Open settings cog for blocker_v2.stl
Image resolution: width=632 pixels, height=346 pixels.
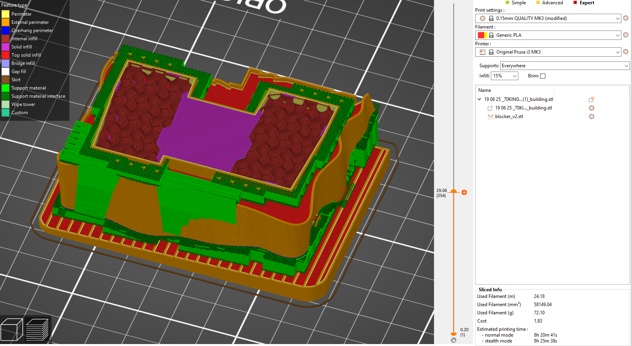coord(592,117)
